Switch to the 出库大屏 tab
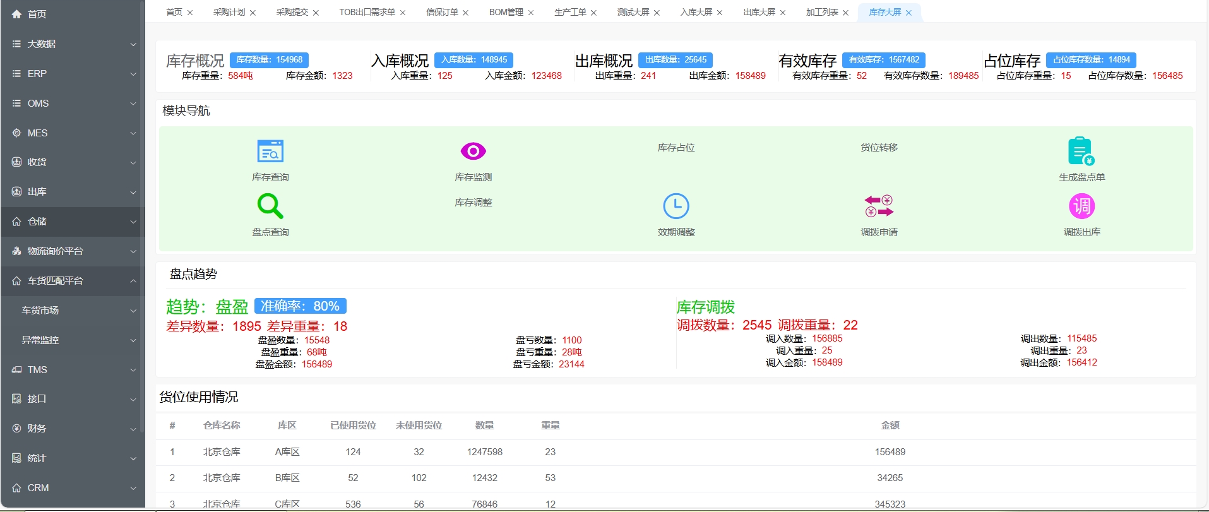 tap(759, 12)
